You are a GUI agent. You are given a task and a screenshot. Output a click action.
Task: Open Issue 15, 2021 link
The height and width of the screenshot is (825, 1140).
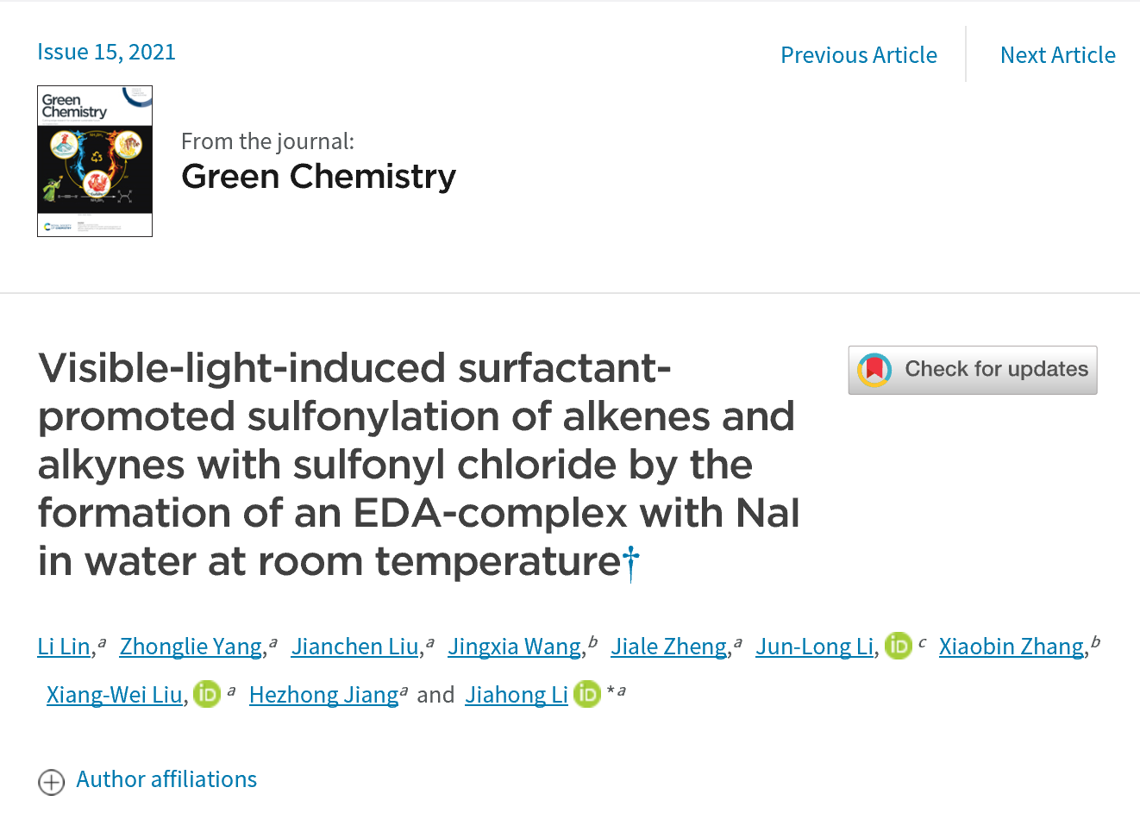(x=106, y=52)
